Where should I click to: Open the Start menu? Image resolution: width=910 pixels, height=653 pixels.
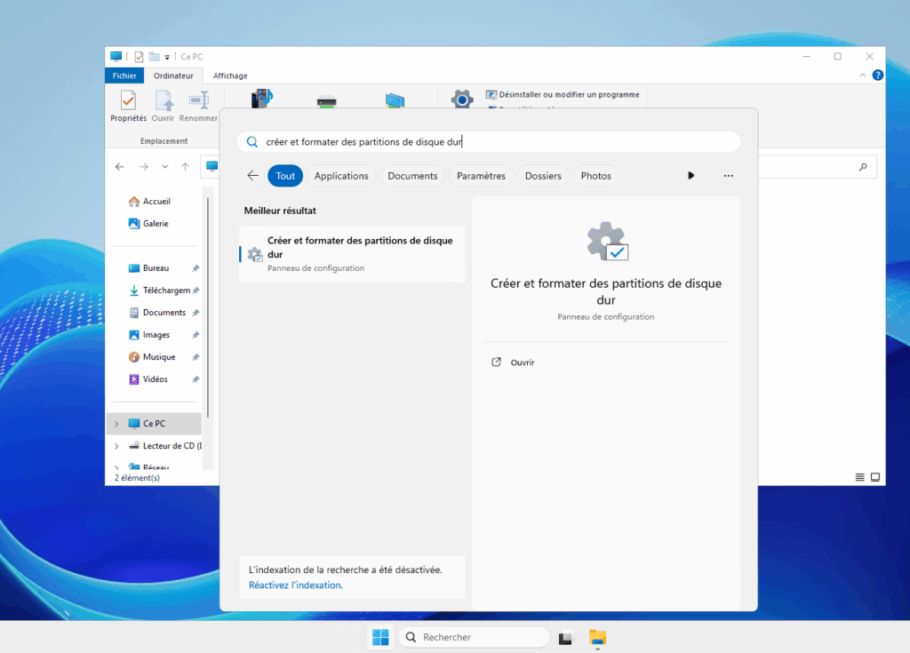(380, 637)
